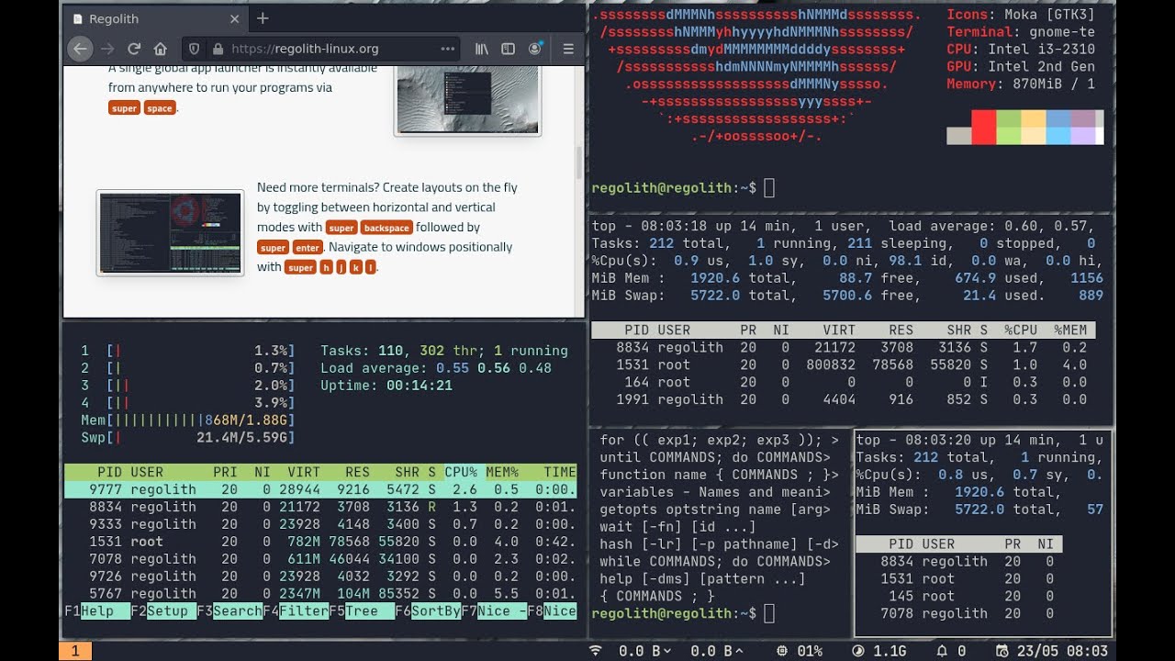Reload the Regolith page
1175x661 pixels.
[x=134, y=49]
